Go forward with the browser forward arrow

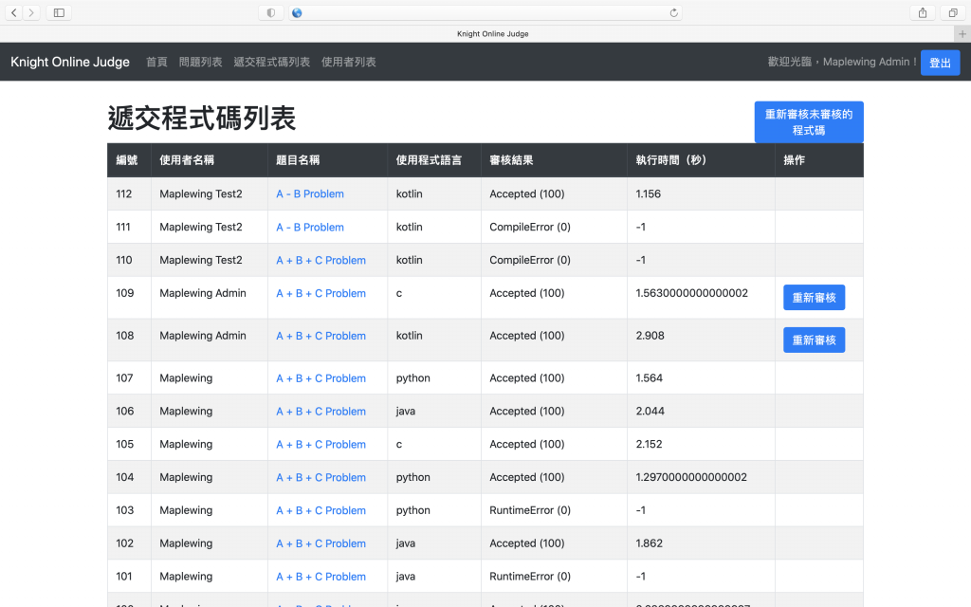[31, 12]
